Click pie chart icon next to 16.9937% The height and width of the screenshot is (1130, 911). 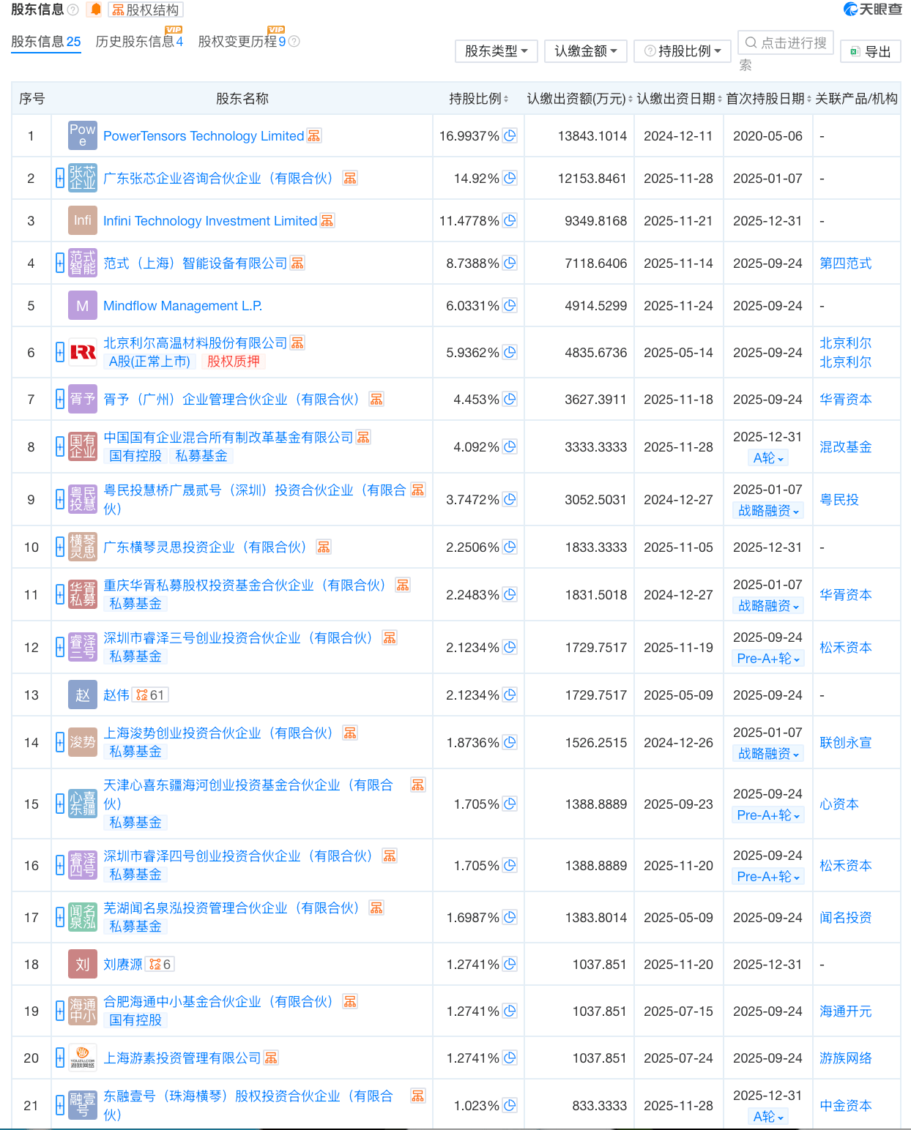pos(510,135)
